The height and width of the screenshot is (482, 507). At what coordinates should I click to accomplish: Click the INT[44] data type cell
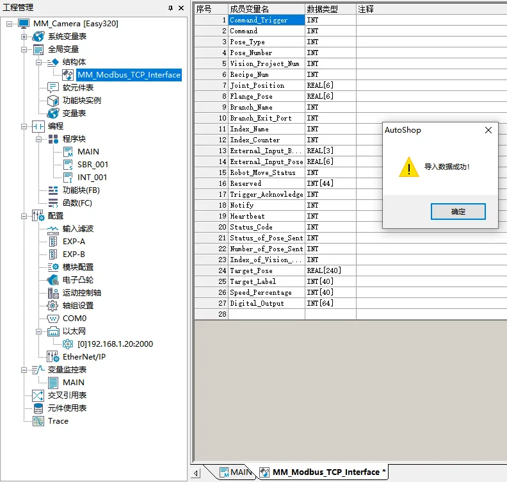[330, 183]
